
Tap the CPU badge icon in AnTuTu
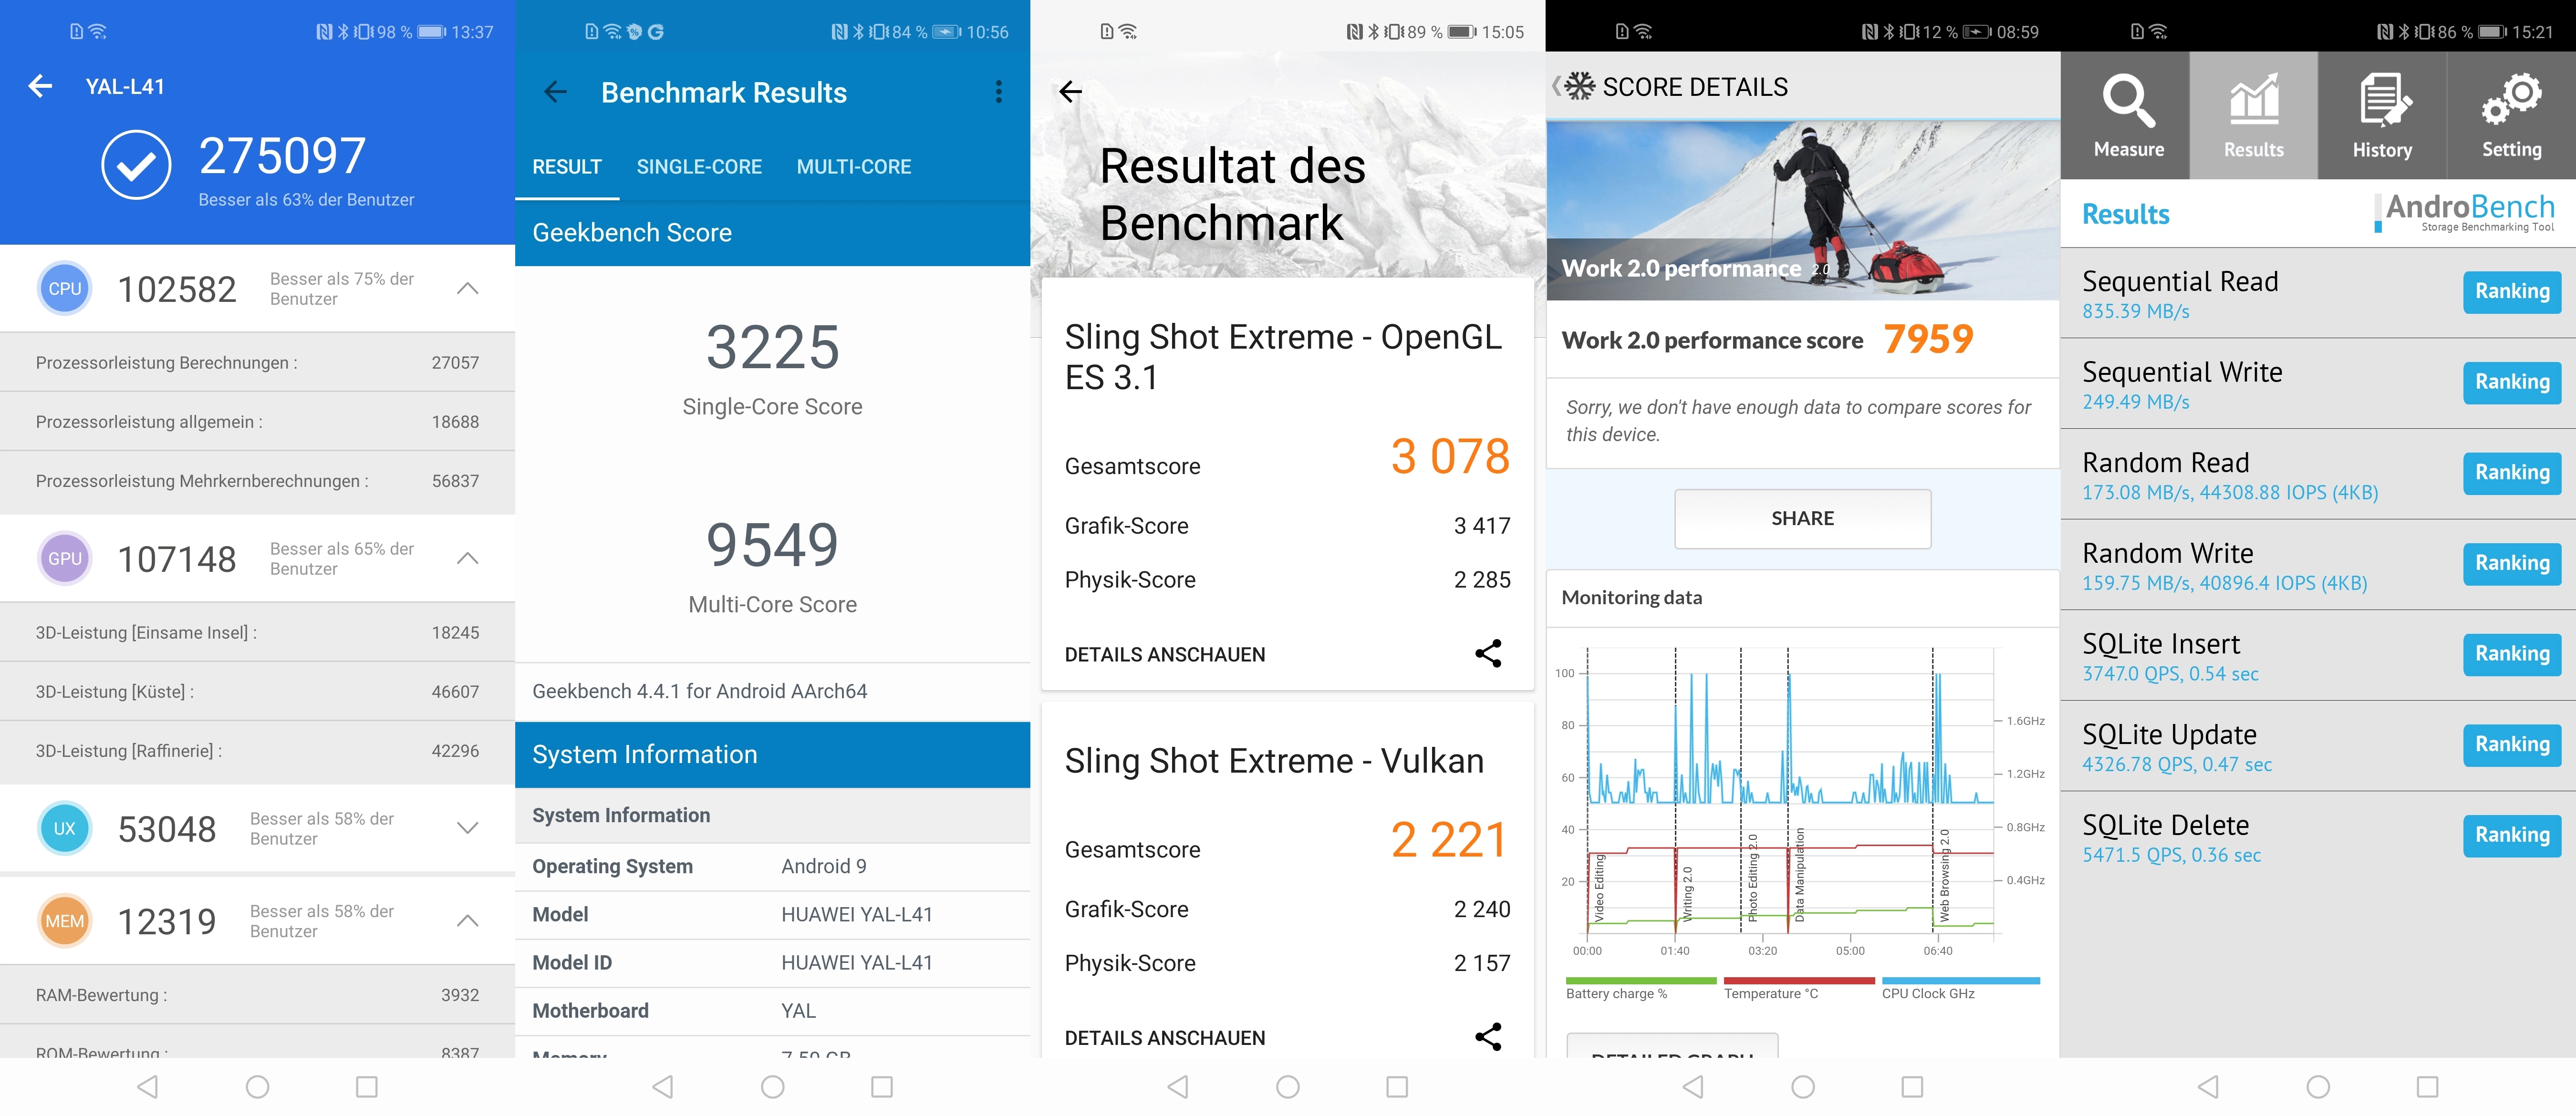[x=65, y=289]
